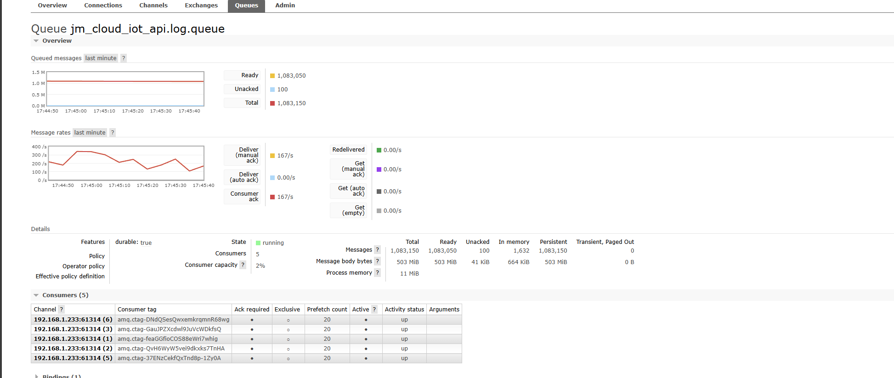Expand the Bindings section
894x378 pixels.
[x=61, y=376]
